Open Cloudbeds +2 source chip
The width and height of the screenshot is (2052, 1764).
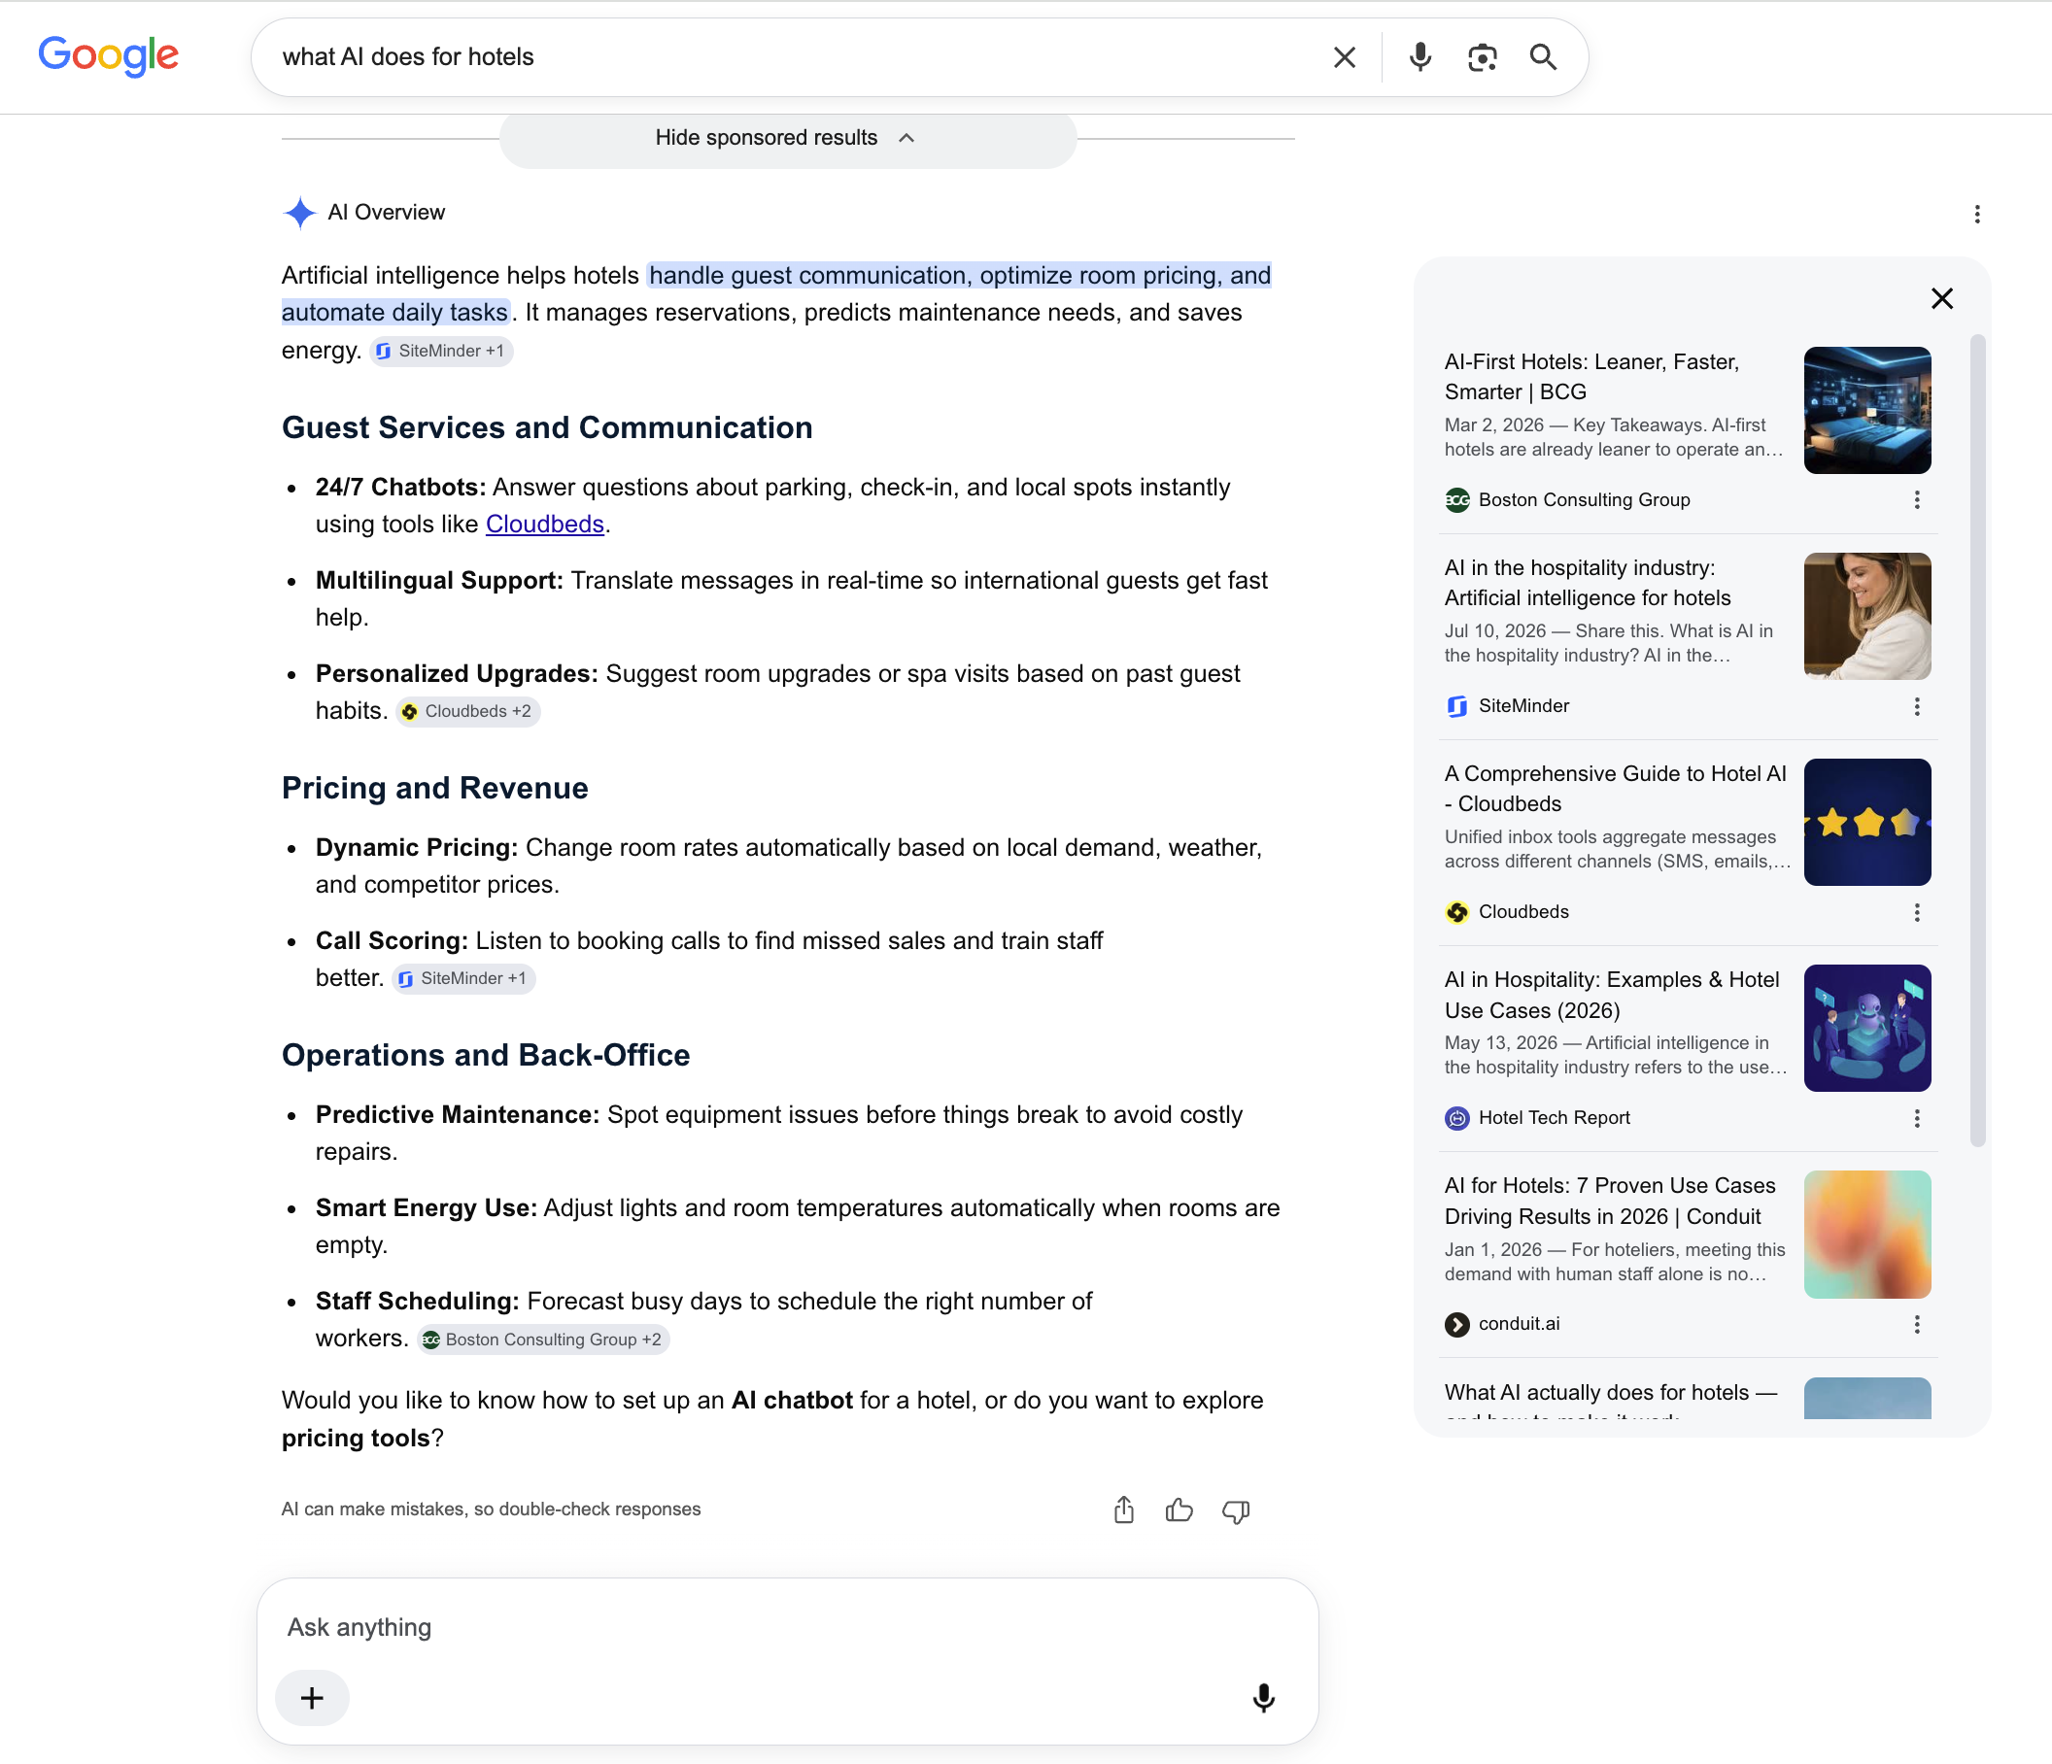tap(467, 711)
